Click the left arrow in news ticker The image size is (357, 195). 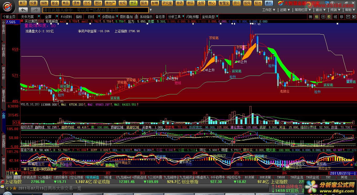click(7, 188)
